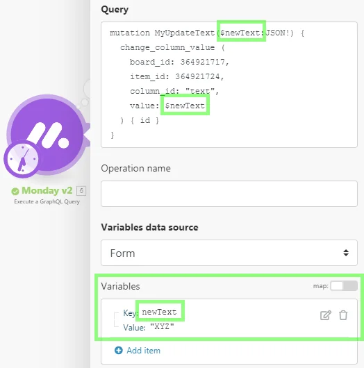Click the plus icon beside Add item
This screenshot has height=368, width=364.
pos(119,350)
